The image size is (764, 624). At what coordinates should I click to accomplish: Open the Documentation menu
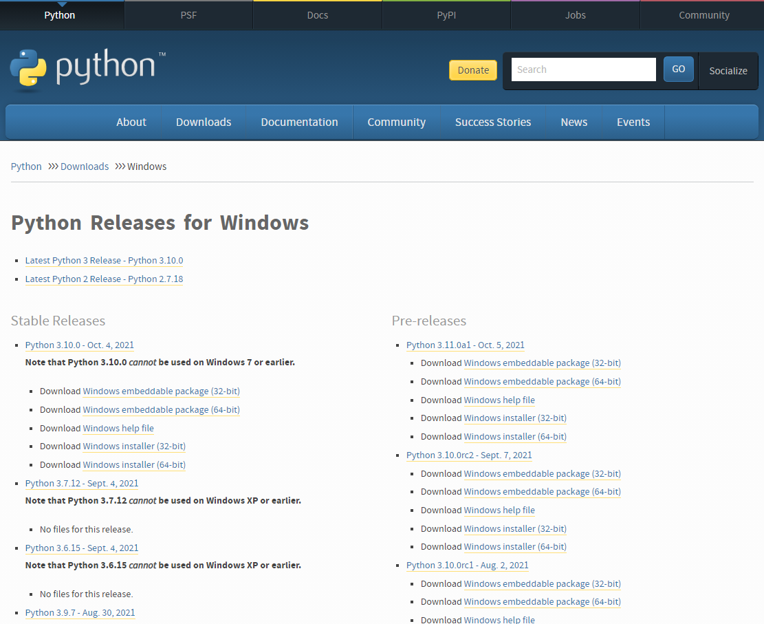[299, 122]
